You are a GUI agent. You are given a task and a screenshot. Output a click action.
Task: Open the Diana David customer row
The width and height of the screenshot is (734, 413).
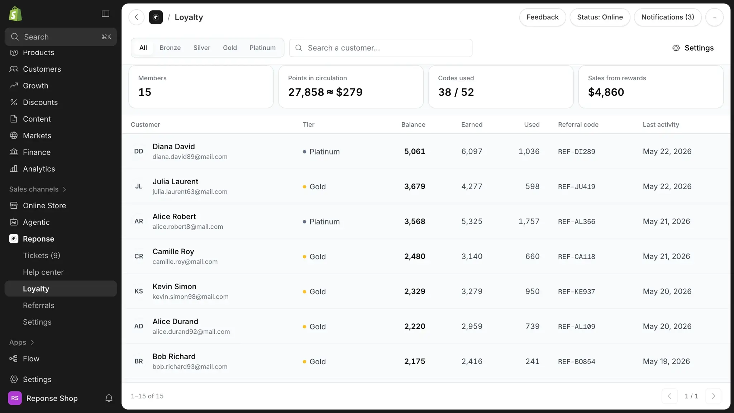point(426,152)
